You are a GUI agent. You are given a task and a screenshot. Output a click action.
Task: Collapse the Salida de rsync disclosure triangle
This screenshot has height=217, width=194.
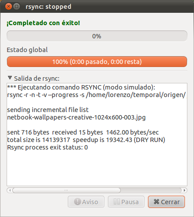[x=10, y=78]
